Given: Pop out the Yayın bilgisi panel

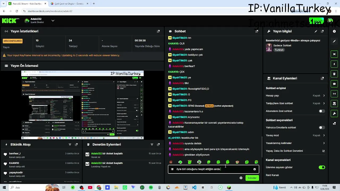Looking at the screenshot, I should 322,31.
